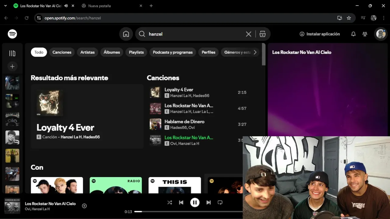Expand Your Library sidebar icon
Screen dimensions: 390x219
12,54
